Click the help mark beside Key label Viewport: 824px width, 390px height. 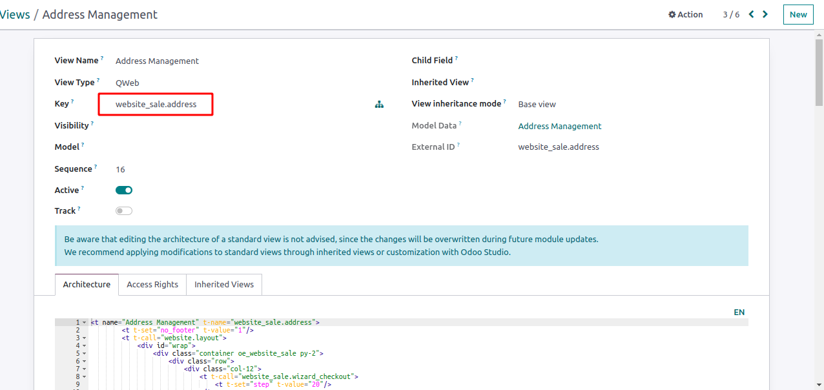pos(72,101)
